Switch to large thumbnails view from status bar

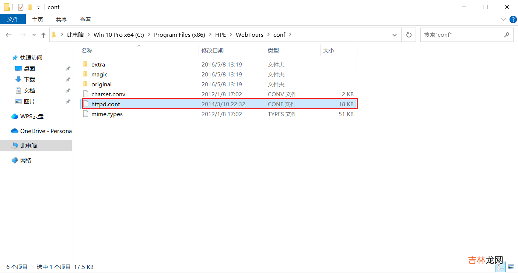[511, 267]
